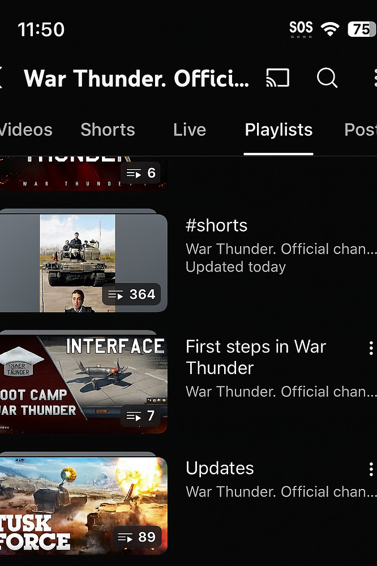Switch to the Live tab

point(190,130)
